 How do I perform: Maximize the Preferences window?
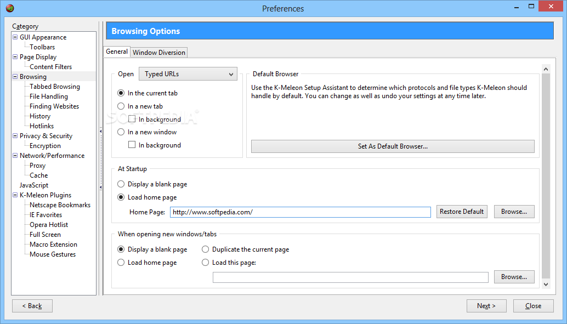click(x=531, y=6)
